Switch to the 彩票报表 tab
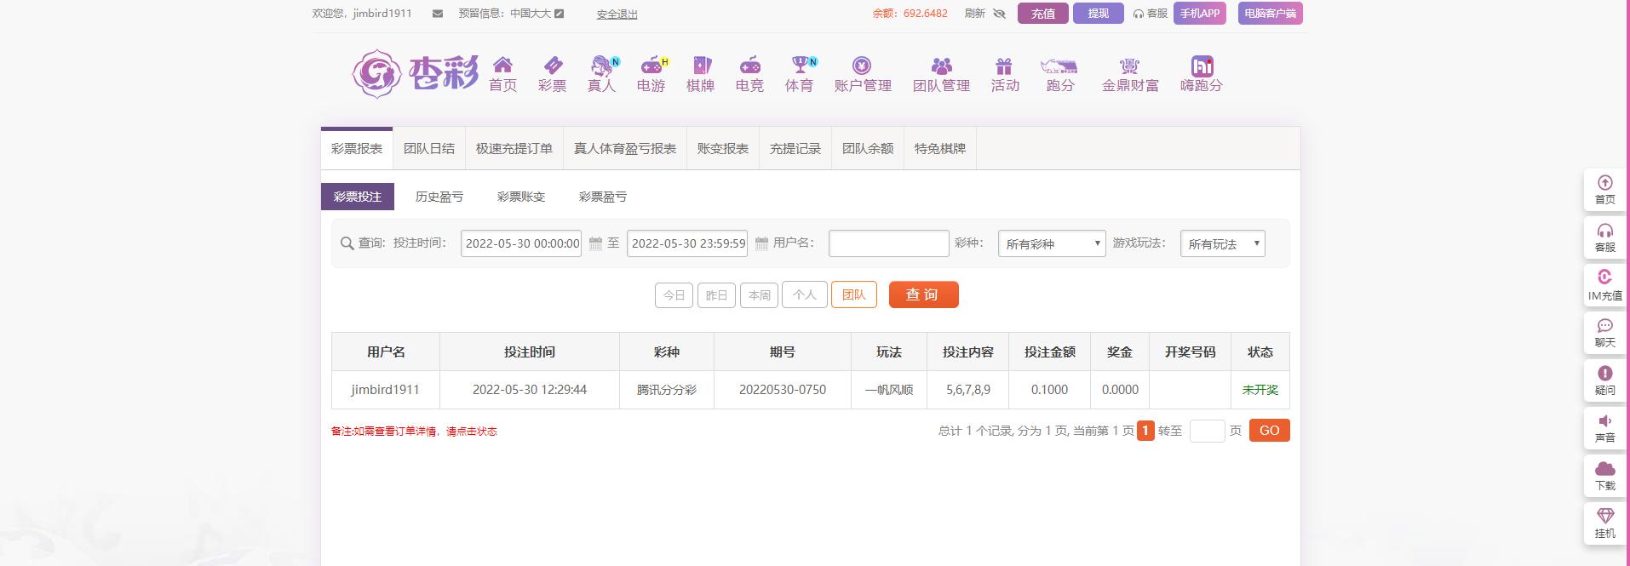The height and width of the screenshot is (566, 1630). coord(357,149)
